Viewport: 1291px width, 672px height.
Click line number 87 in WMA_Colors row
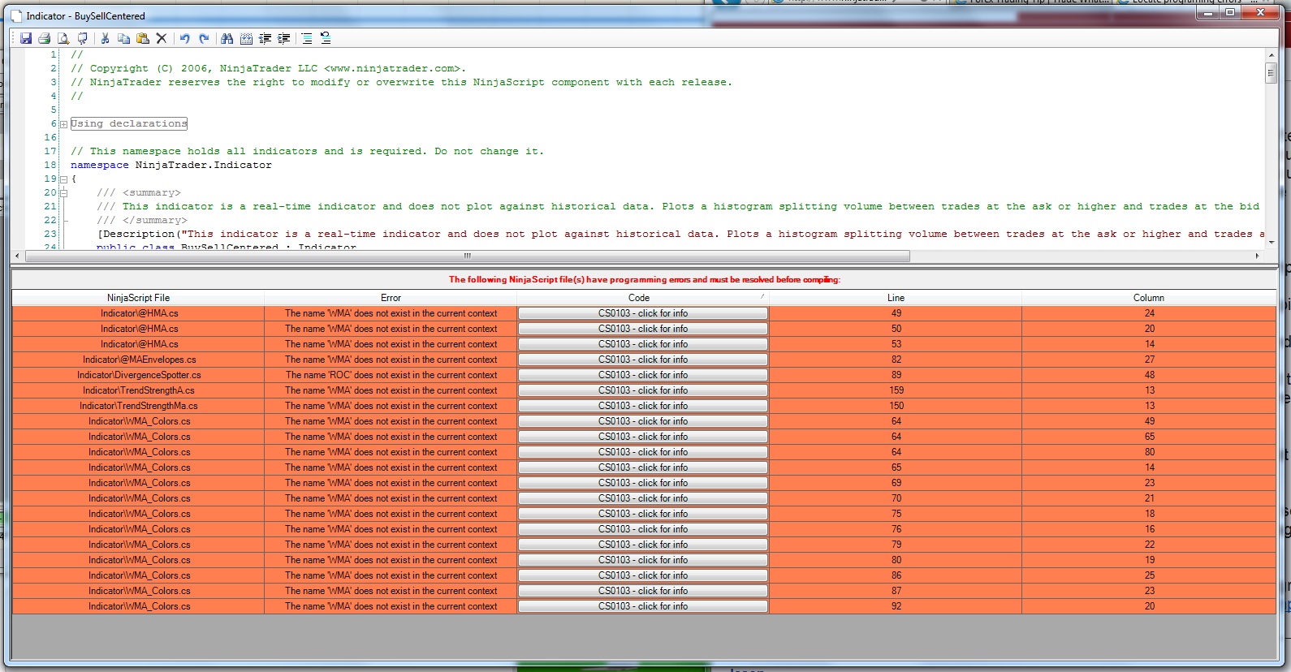click(x=896, y=591)
